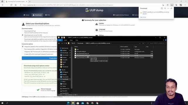Open File tab in File Explorer
Screen dimensions: 188x105
coord(60,40)
